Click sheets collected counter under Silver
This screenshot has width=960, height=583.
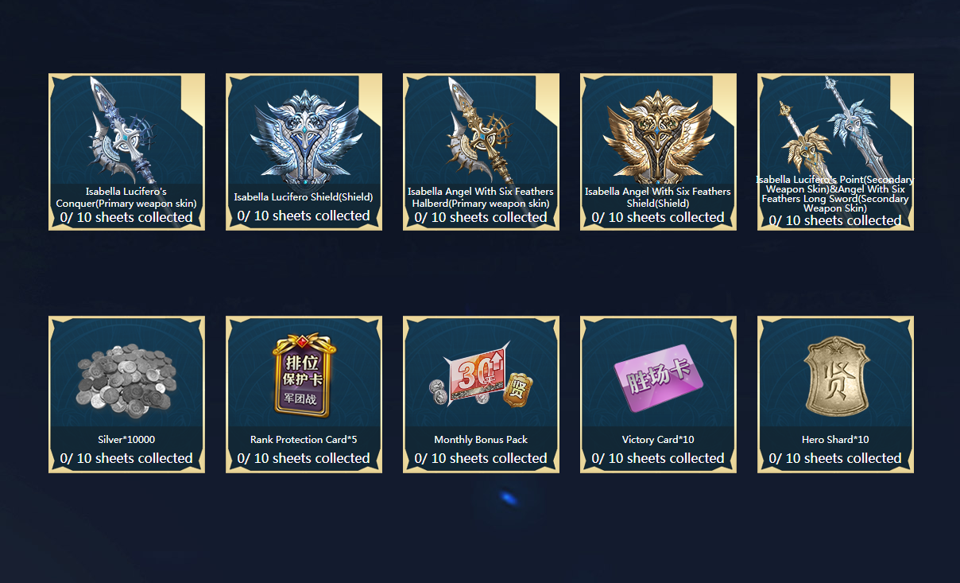pos(126,458)
